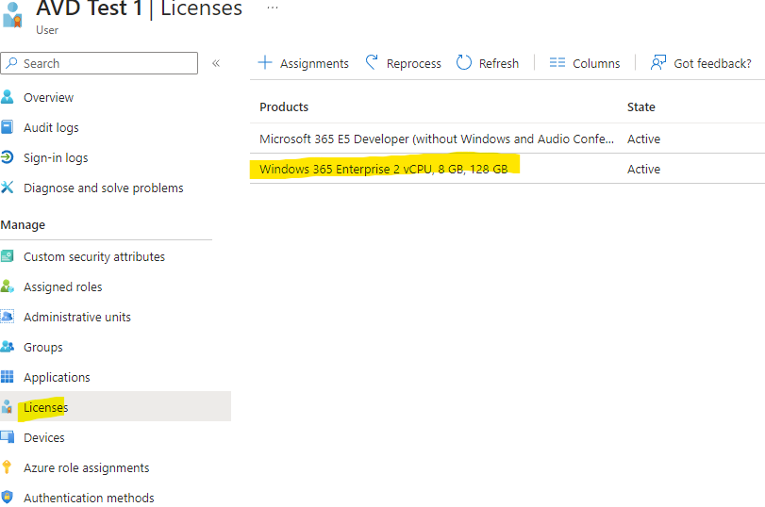Screen dimensions: 765x507
Task: Click the feedback person icon
Action: tap(658, 62)
